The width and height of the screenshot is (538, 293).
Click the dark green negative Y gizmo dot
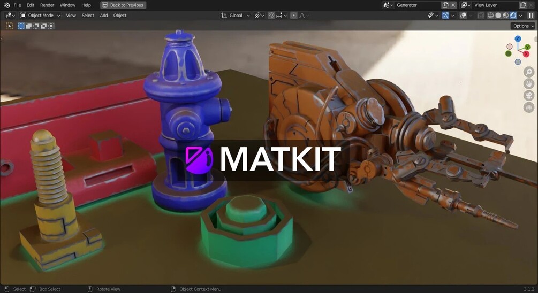click(509, 53)
